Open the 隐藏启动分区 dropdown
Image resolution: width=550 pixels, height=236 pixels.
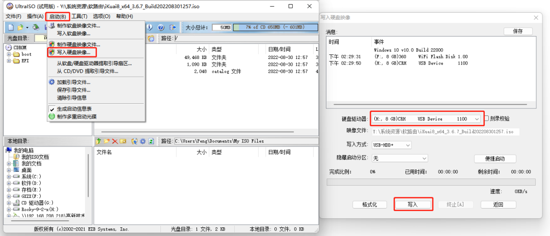click(x=400, y=158)
